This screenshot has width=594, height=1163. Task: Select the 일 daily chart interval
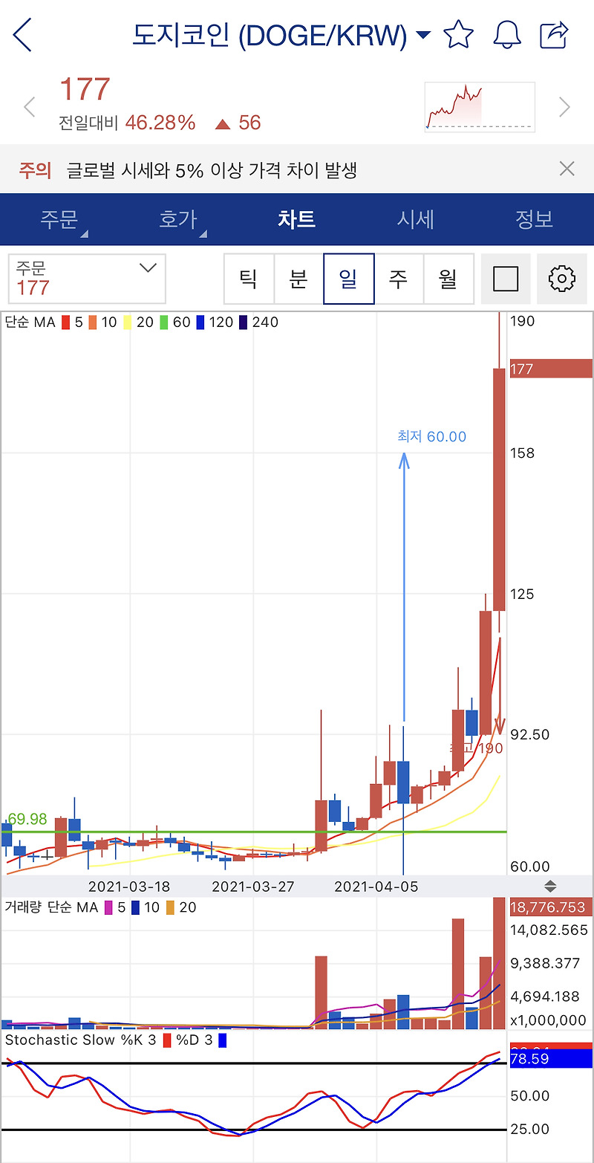coord(348,279)
